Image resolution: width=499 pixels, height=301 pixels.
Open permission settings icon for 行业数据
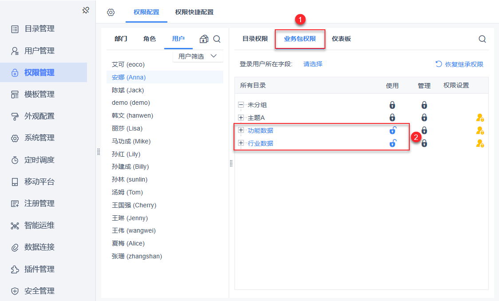[479, 143]
